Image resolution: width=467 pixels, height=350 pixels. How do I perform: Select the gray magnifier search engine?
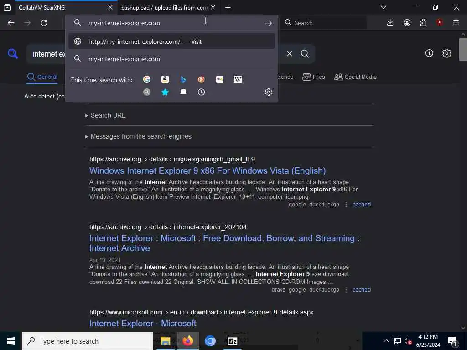tap(146, 92)
